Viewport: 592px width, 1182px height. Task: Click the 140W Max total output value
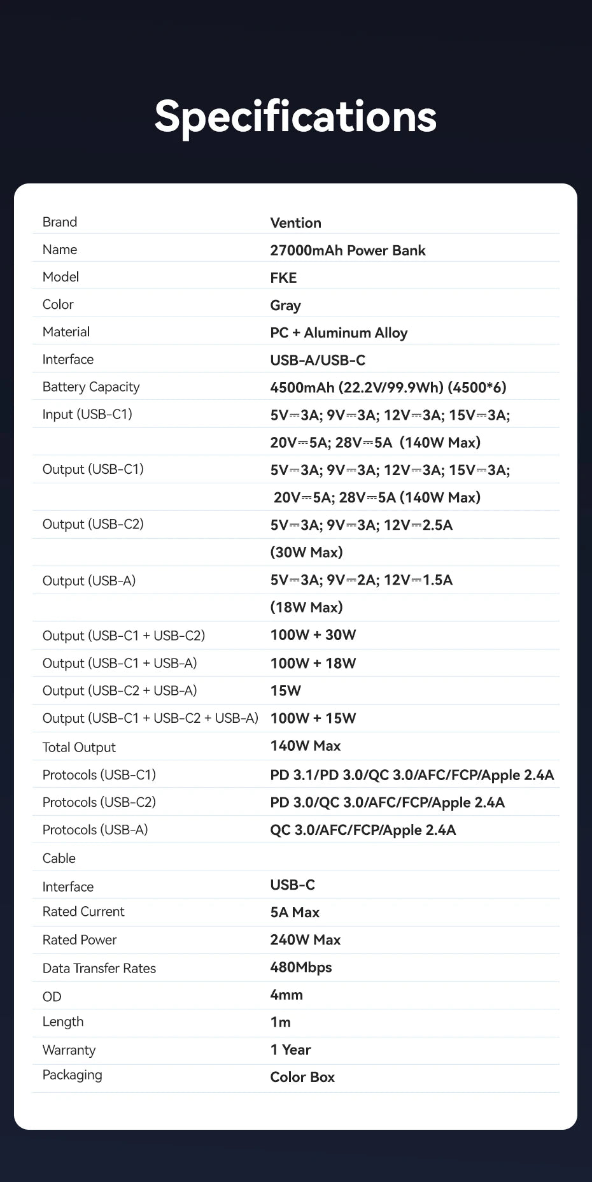(x=305, y=746)
